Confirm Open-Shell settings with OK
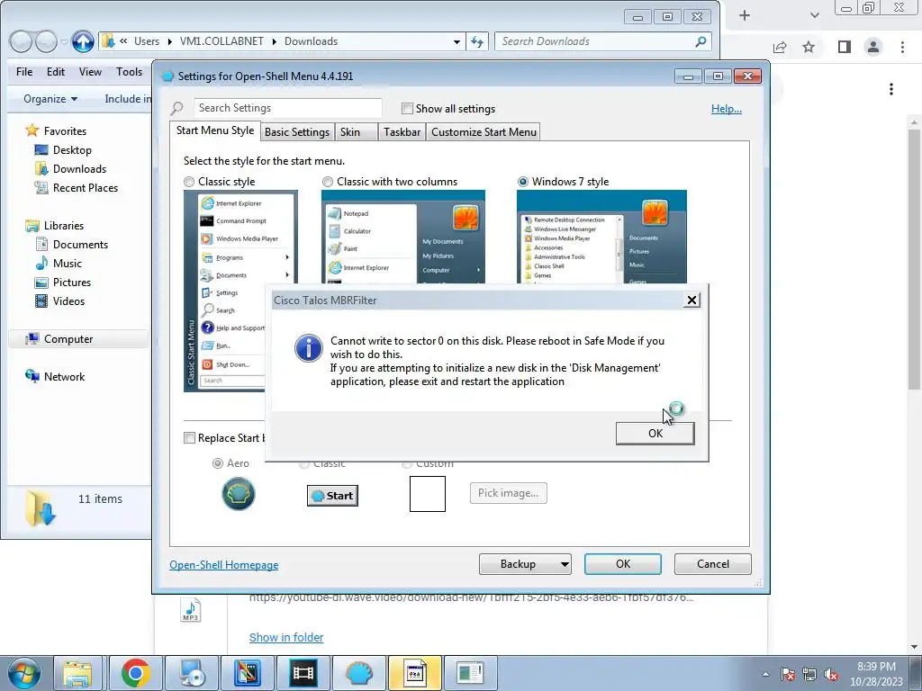Image resolution: width=922 pixels, height=691 pixels. point(623,564)
